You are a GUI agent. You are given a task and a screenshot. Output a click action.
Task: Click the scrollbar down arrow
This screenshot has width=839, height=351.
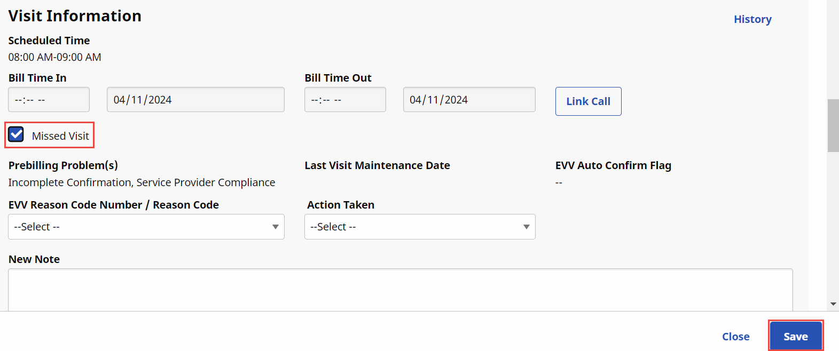[x=833, y=304]
